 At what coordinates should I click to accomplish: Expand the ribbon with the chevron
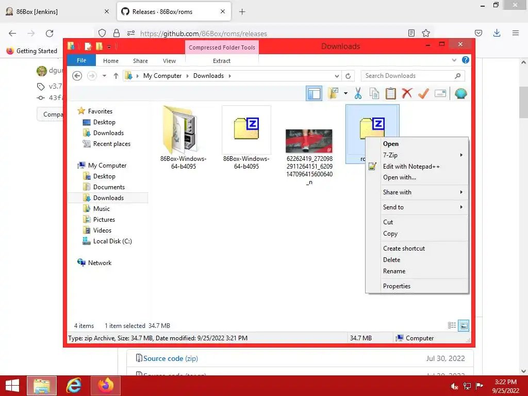click(454, 60)
